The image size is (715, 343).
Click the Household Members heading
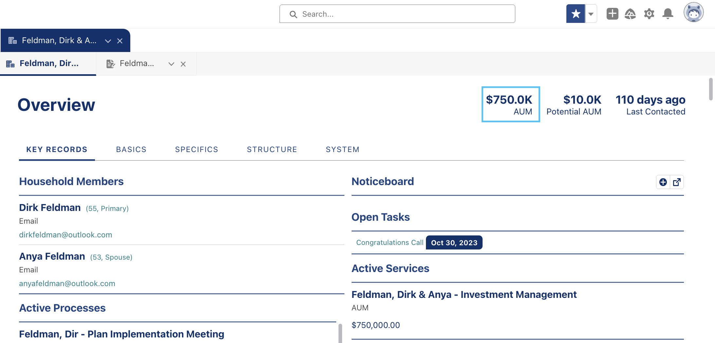tap(71, 181)
